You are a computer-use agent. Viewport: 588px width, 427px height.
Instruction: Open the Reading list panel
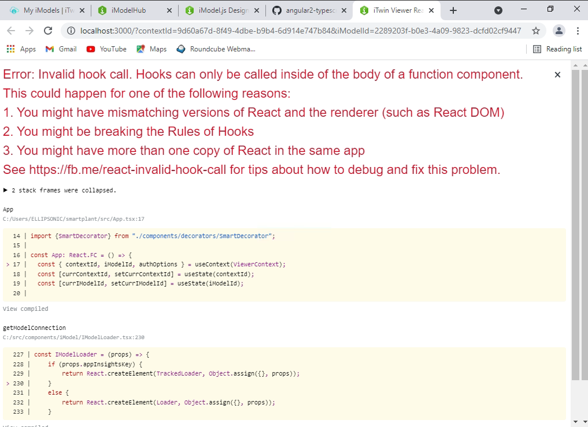[557, 49]
